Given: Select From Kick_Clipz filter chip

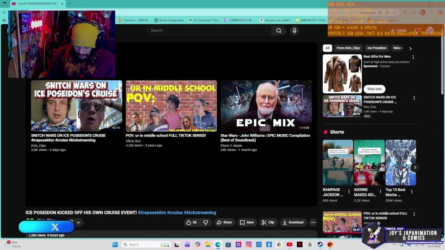Looking at the screenshot, I should 348,48.
